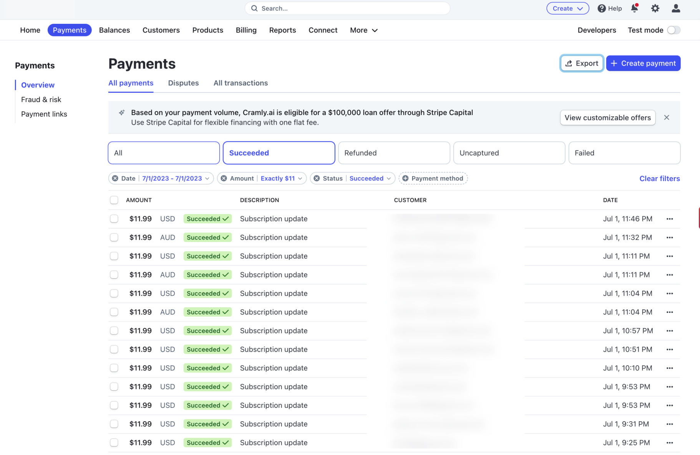Dismiss the Stripe Capital loan banner
The height and width of the screenshot is (455, 700).
(x=667, y=117)
